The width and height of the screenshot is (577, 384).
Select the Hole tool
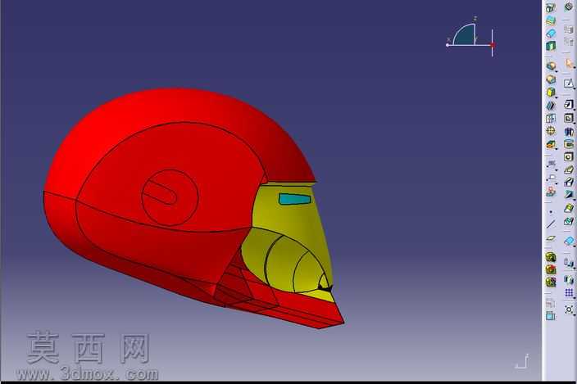(x=569, y=157)
